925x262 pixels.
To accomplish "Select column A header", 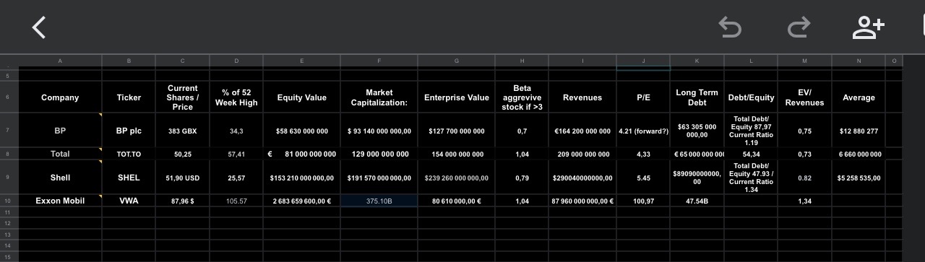I will click(60, 61).
